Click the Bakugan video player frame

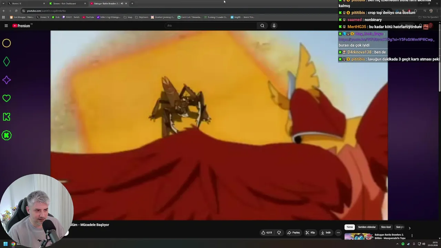coord(219,125)
